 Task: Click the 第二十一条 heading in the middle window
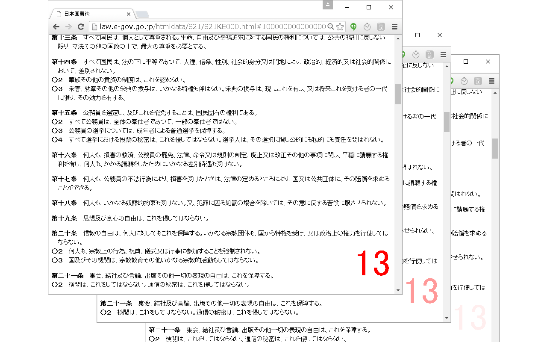coord(116,304)
